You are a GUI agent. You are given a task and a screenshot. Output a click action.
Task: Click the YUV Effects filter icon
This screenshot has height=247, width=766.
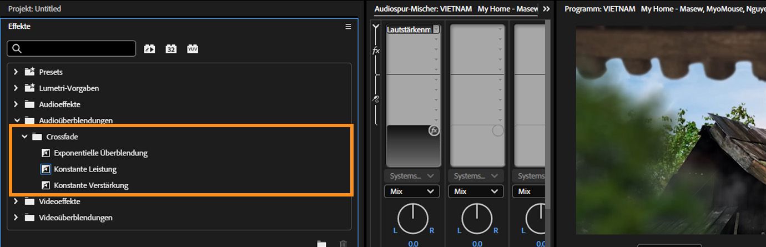click(193, 49)
